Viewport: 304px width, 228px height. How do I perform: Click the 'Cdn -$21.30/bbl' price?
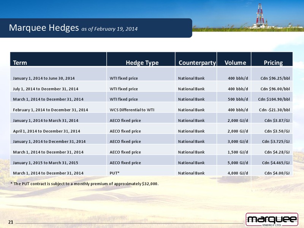pos(274,110)
